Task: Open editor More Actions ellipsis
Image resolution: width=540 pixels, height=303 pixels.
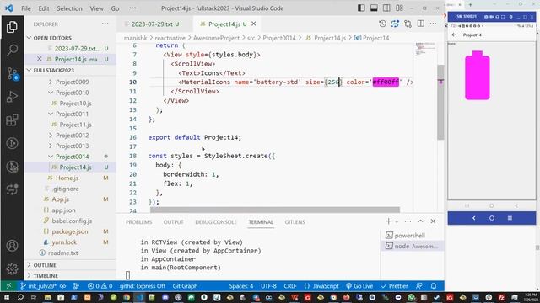Action: tap(433, 24)
